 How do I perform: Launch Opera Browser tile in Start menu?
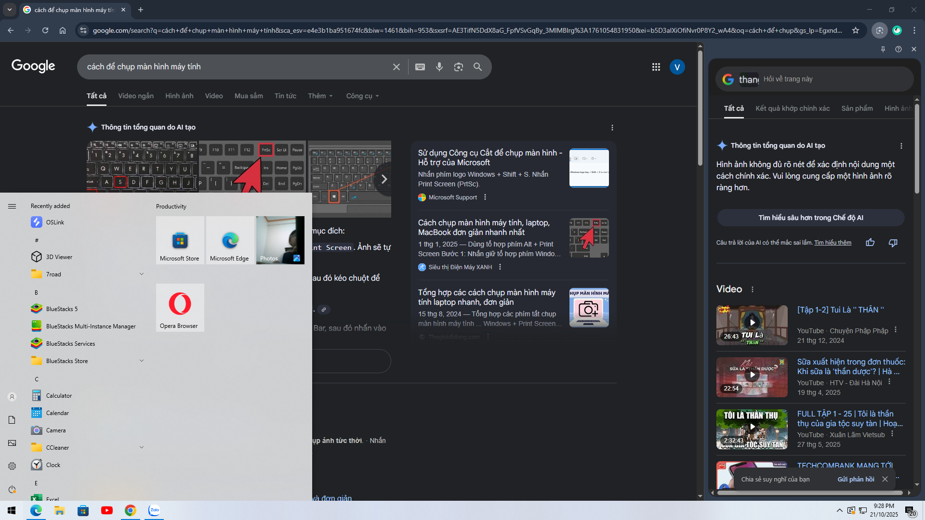(180, 307)
